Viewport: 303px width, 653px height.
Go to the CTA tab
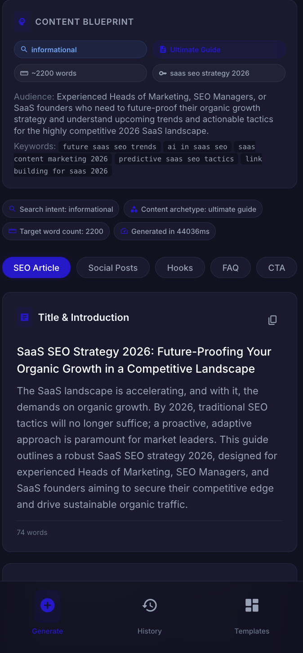tap(276, 268)
